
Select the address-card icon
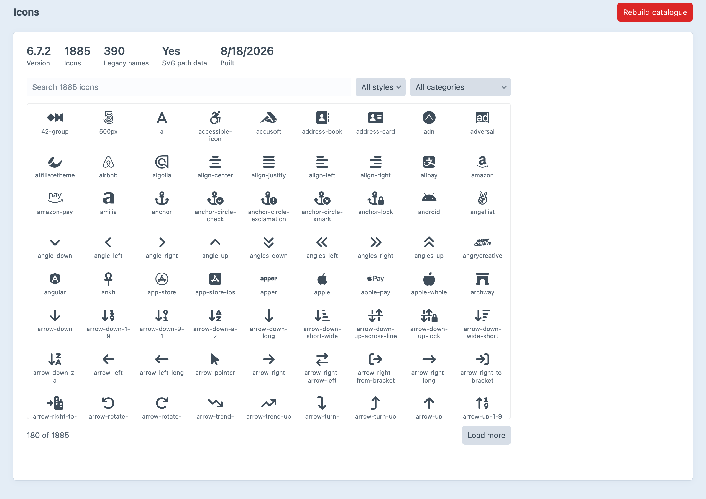point(375,118)
